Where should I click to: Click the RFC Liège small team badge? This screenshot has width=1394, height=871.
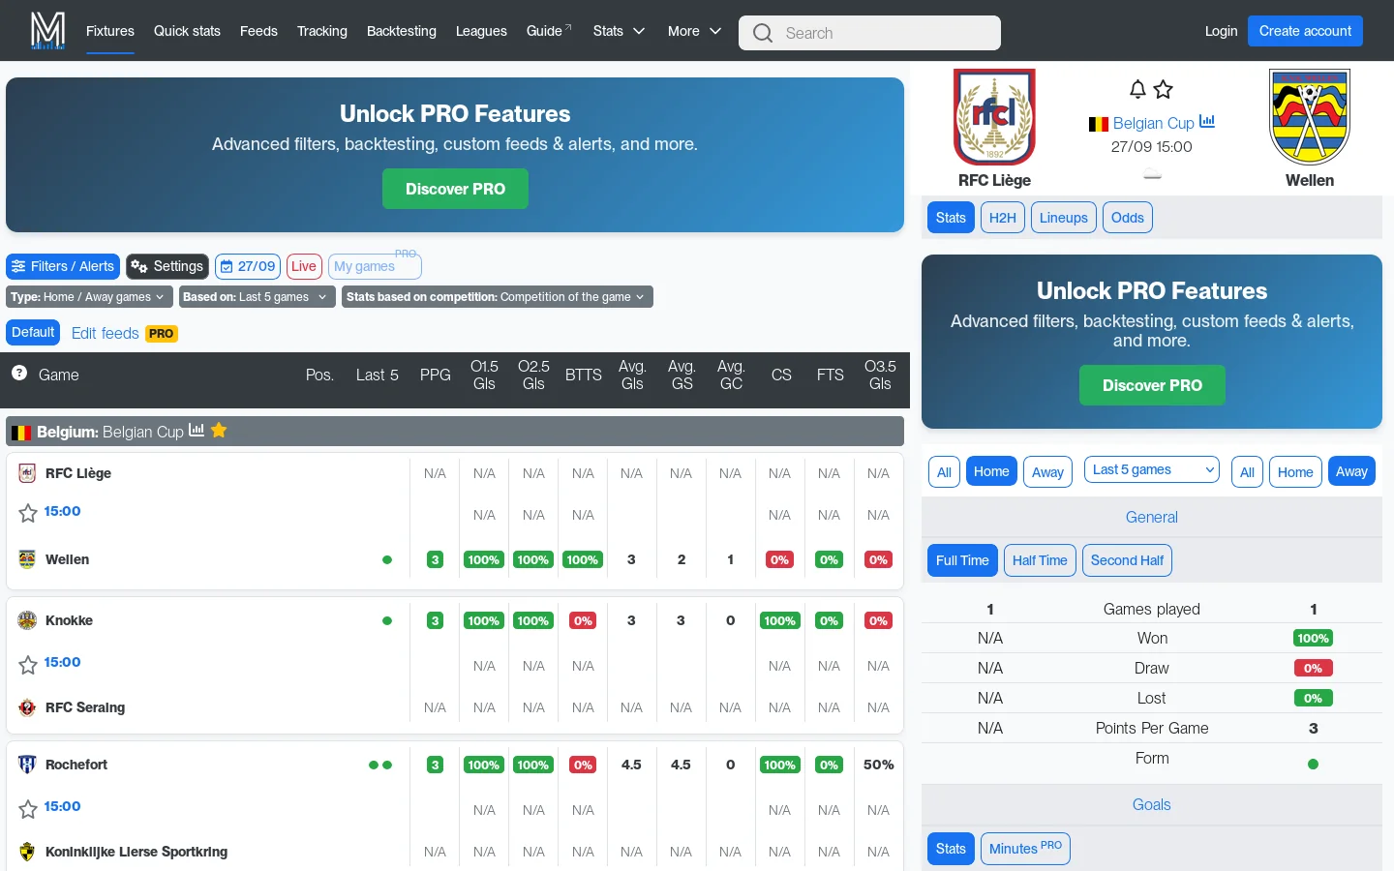tap(27, 473)
